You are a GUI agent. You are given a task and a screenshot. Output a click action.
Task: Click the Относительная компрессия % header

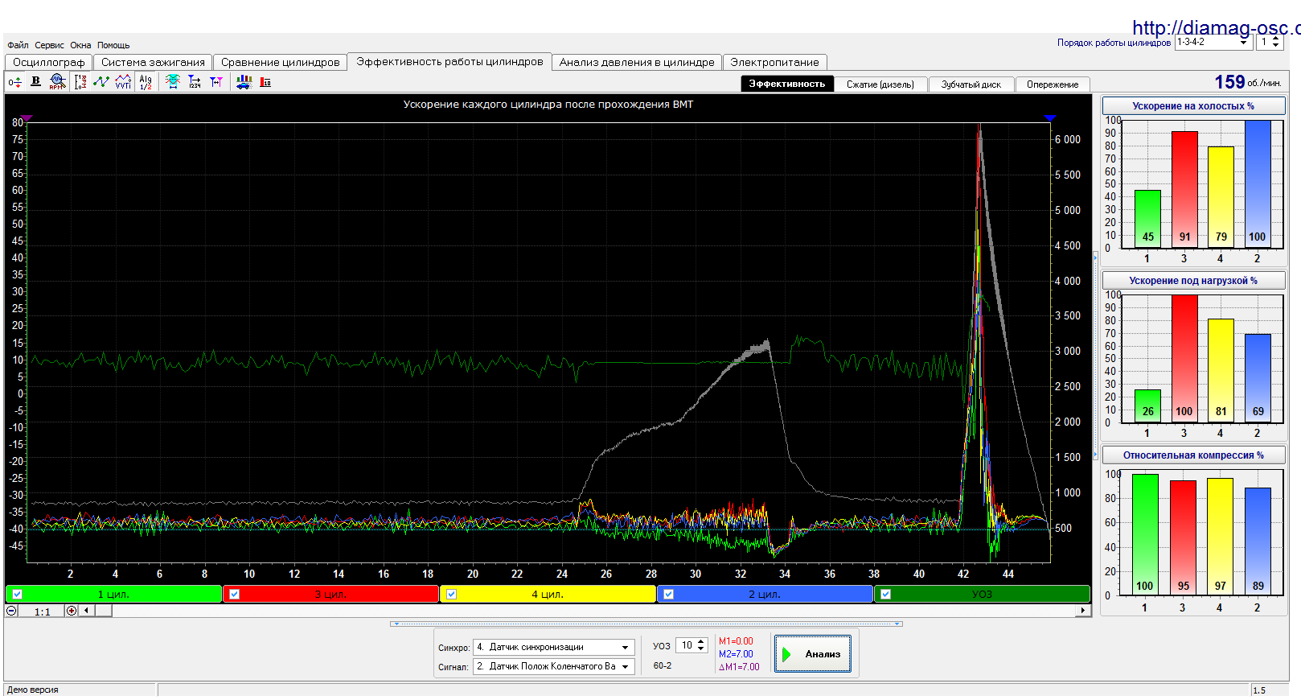click(1193, 455)
